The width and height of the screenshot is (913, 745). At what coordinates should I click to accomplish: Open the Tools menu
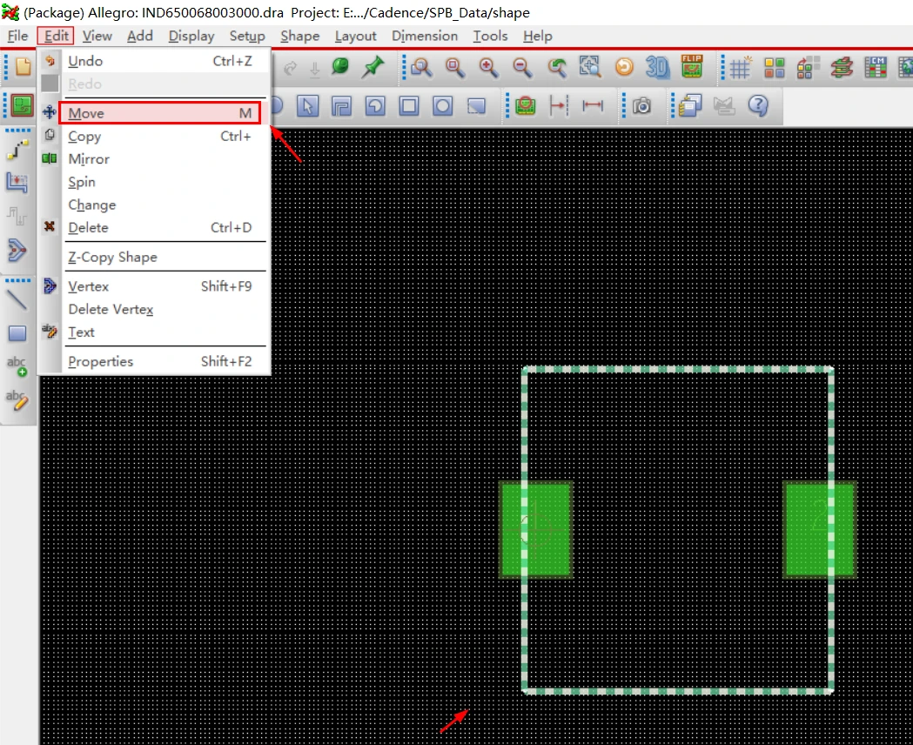pos(490,36)
